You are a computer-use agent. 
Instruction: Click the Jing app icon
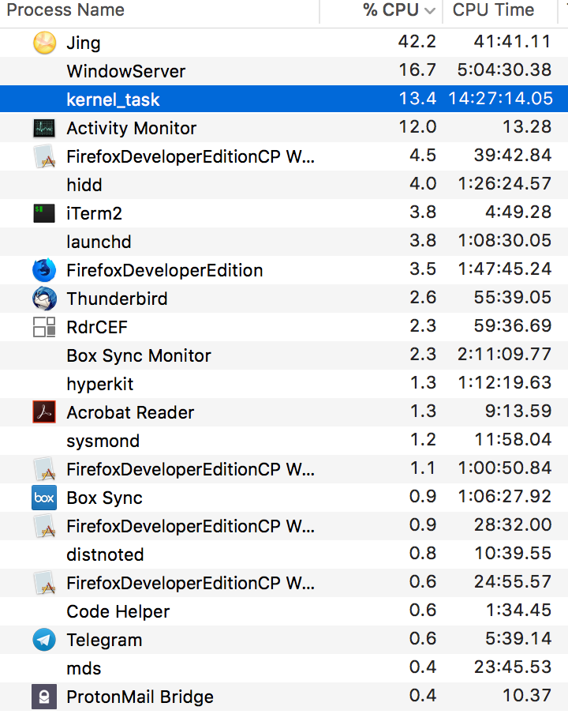[x=44, y=43]
